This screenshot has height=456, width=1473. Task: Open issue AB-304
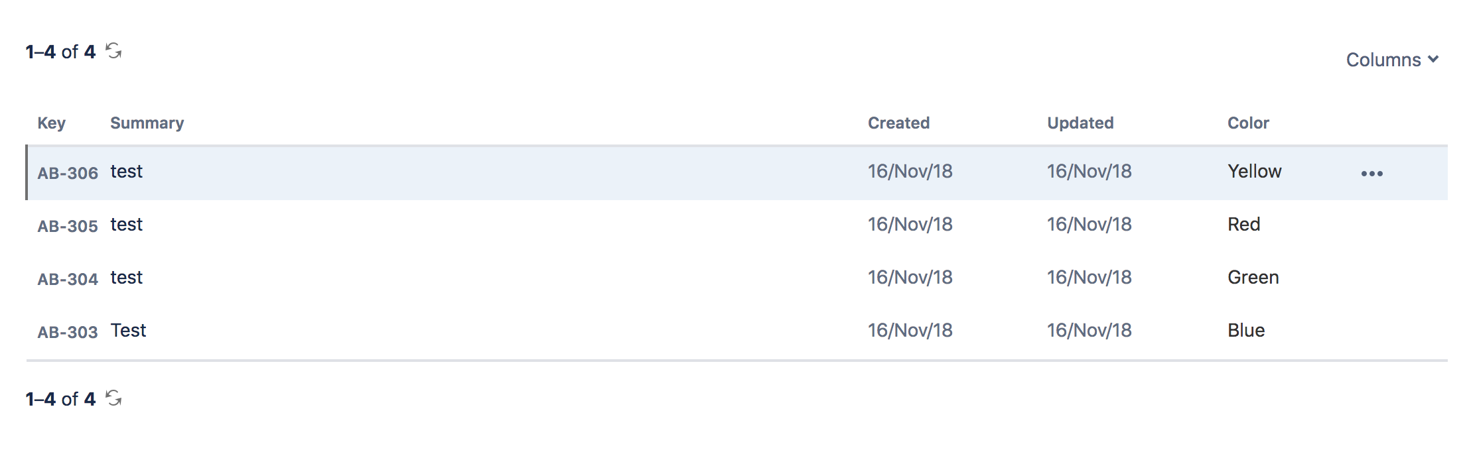coord(66,278)
